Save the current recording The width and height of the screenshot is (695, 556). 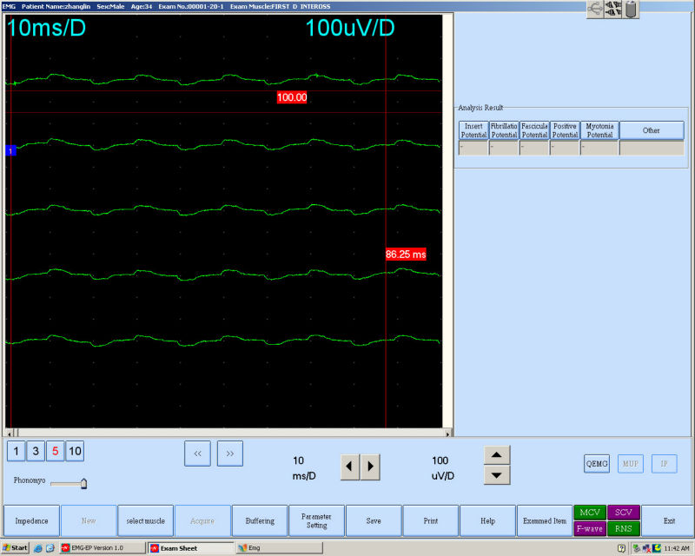tap(374, 521)
